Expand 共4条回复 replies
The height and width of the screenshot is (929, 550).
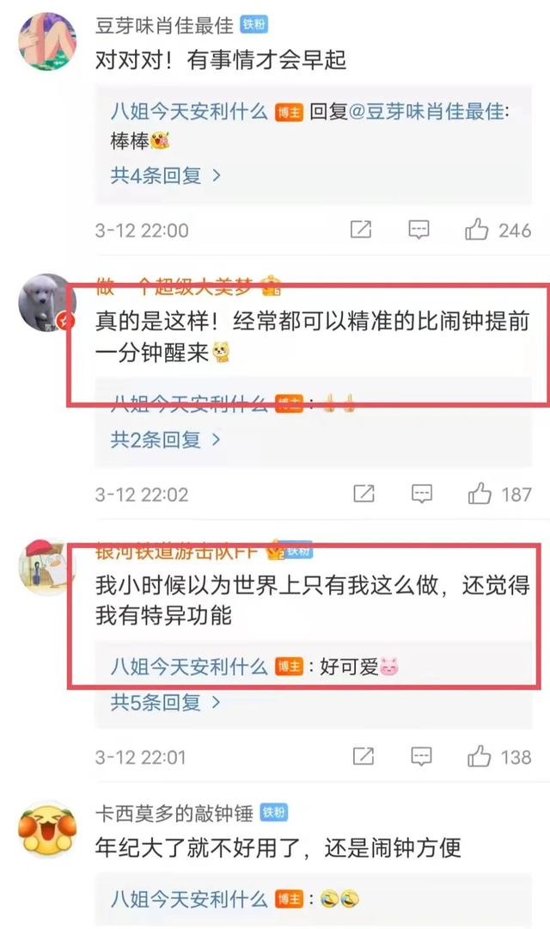click(165, 175)
